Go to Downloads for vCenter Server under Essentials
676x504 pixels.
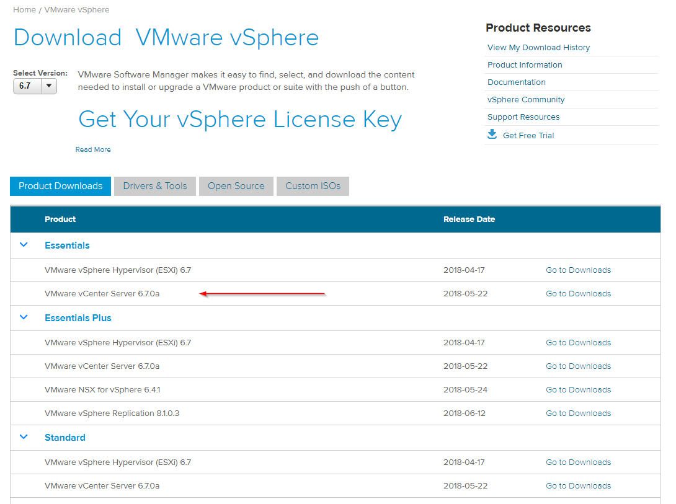[578, 293]
